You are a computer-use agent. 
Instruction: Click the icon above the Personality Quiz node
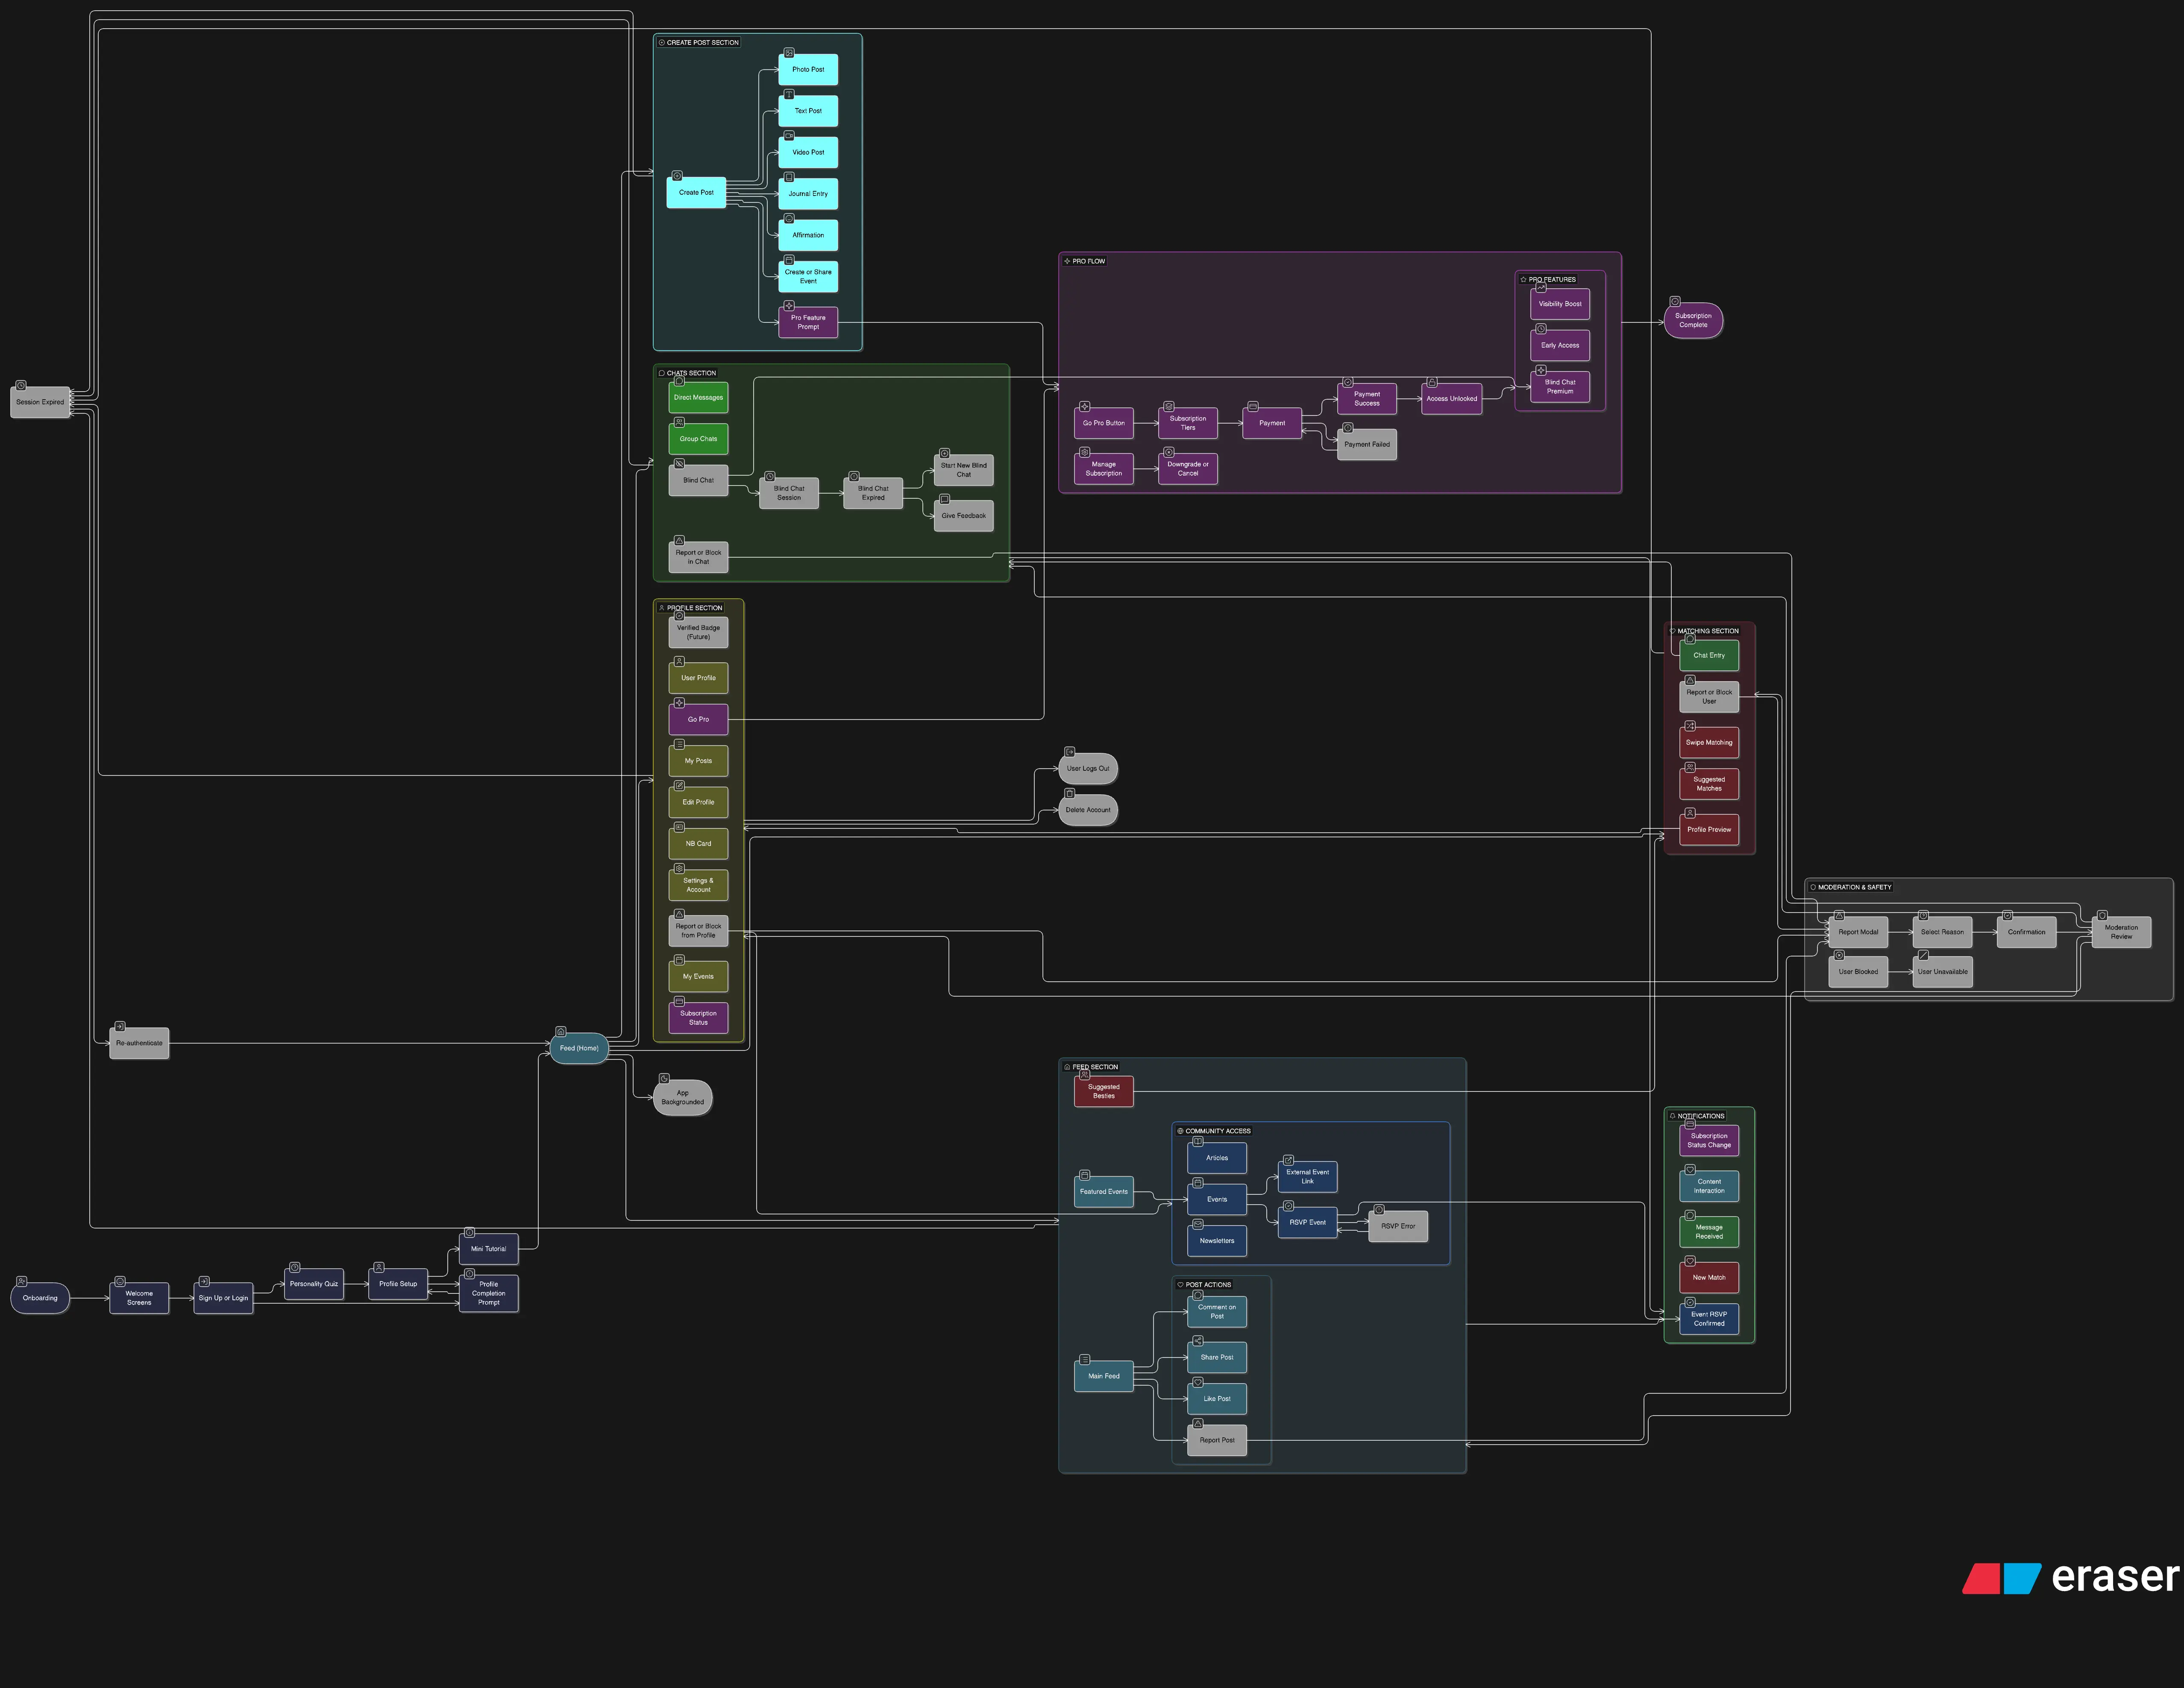(x=295, y=1267)
